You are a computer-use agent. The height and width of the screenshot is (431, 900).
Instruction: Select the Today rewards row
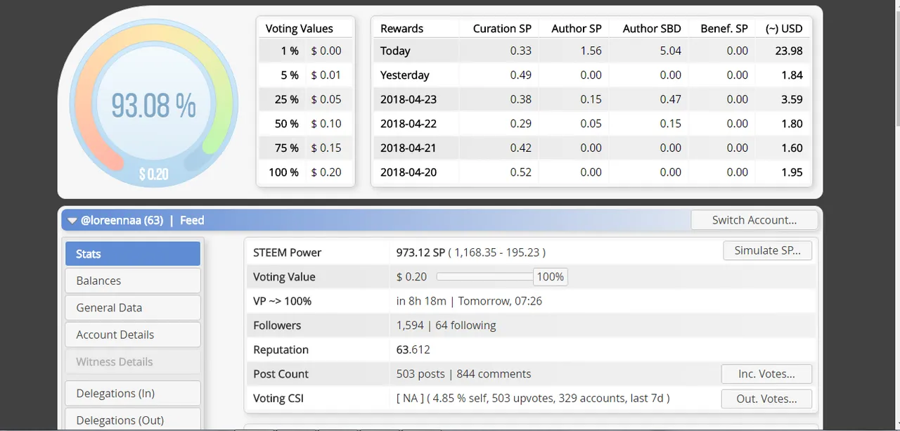(591, 51)
